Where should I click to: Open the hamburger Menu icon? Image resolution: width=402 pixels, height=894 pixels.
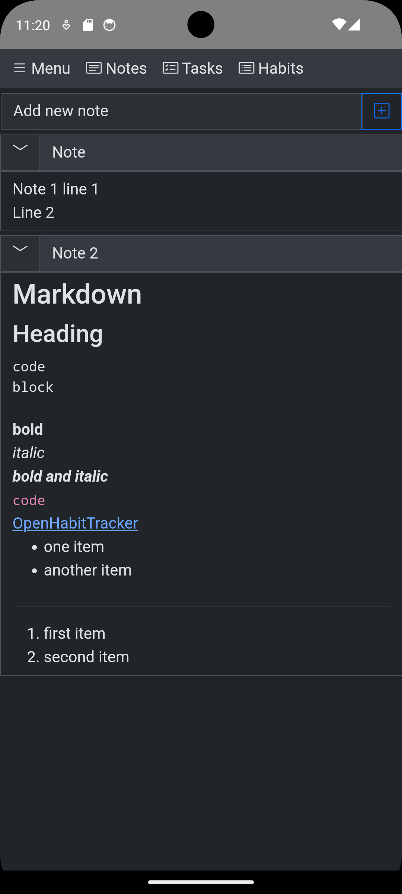pyautogui.click(x=19, y=68)
